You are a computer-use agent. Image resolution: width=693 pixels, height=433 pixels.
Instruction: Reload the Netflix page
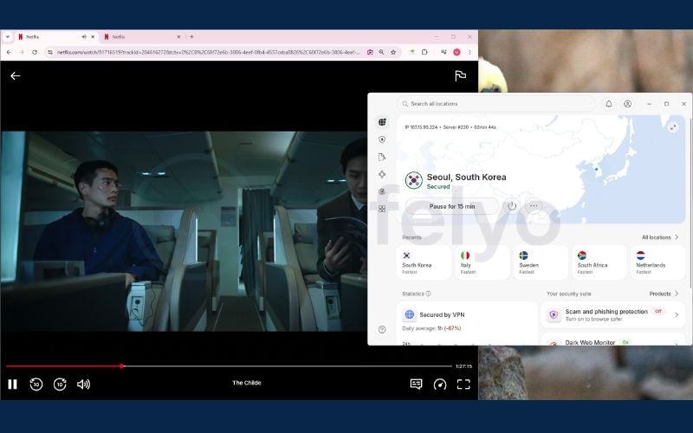point(35,52)
